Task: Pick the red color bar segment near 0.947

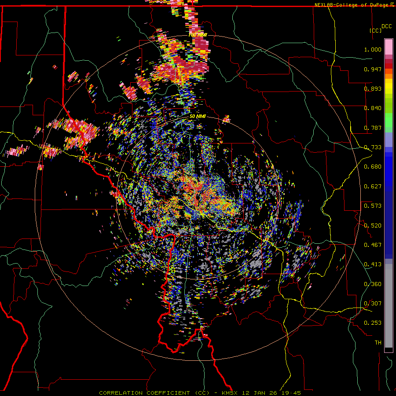Action: point(389,66)
